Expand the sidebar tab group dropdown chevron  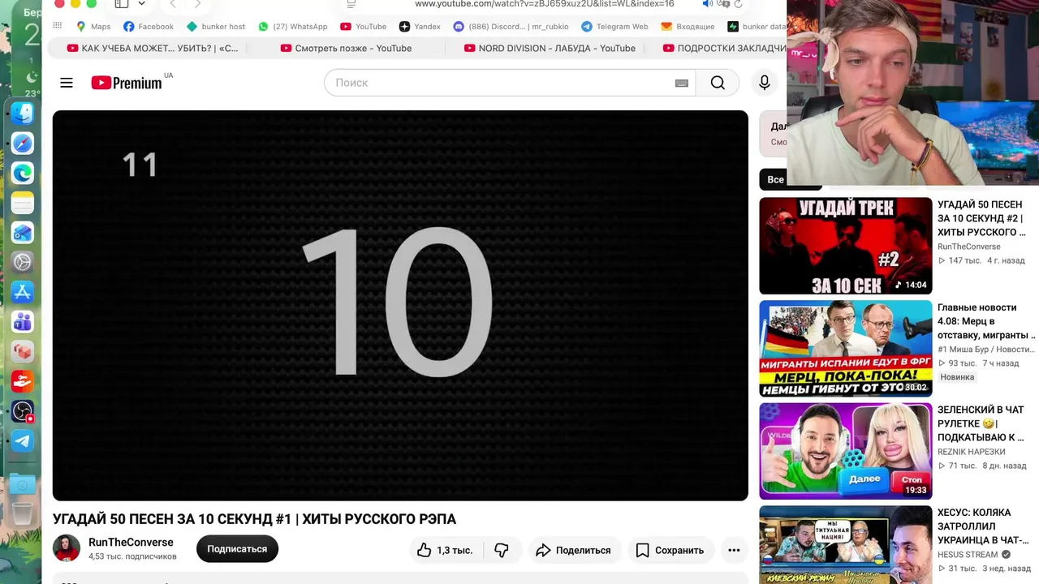point(141,4)
